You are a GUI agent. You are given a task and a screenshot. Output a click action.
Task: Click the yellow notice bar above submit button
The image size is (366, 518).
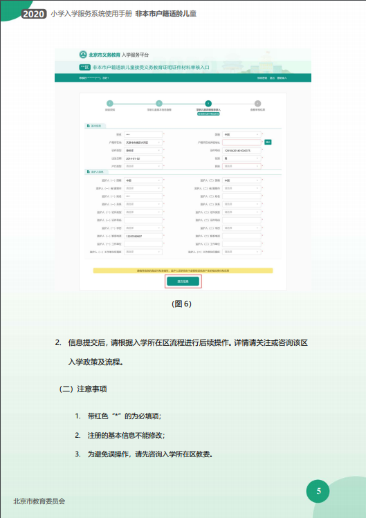(183, 270)
